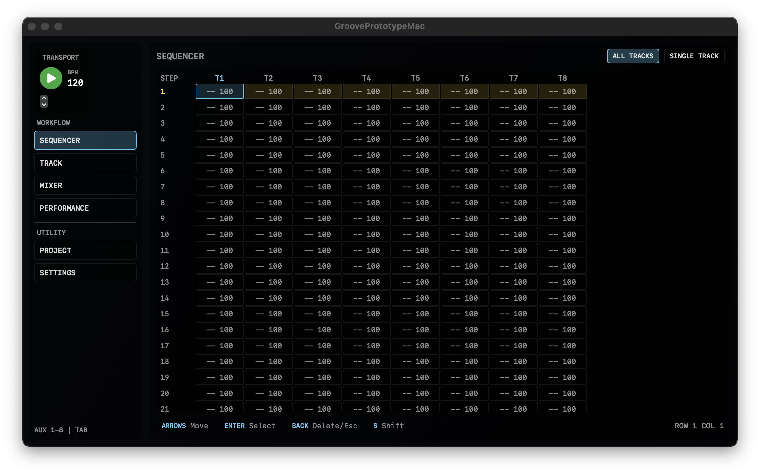Switch to Single Track view
This screenshot has height=474, width=760.
coord(694,56)
